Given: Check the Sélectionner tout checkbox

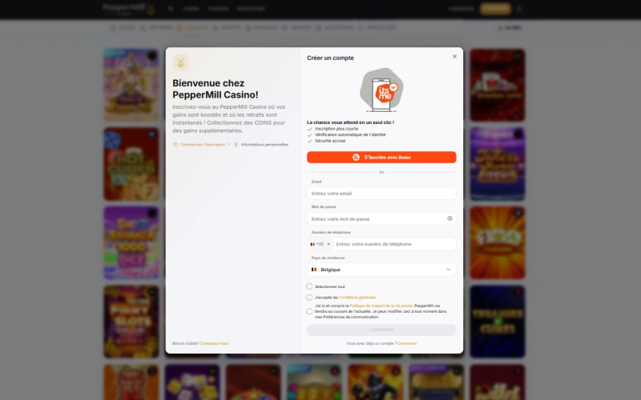Looking at the screenshot, I should click(x=310, y=286).
